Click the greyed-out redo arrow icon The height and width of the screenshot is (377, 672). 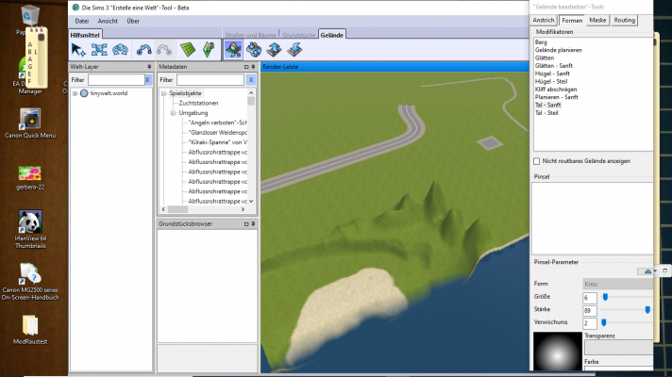164,50
